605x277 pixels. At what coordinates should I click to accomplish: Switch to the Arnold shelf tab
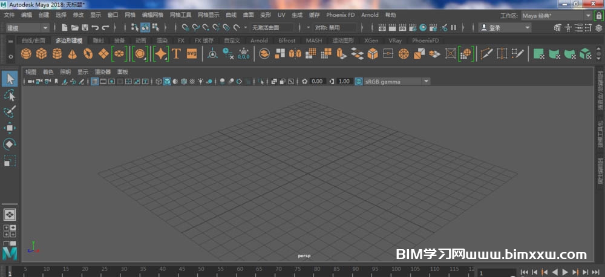pyautogui.click(x=259, y=41)
